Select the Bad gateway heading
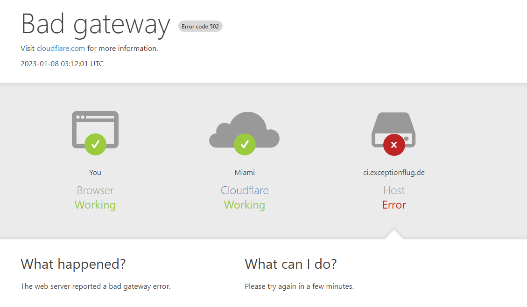The width and height of the screenshot is (527, 307). (95, 25)
